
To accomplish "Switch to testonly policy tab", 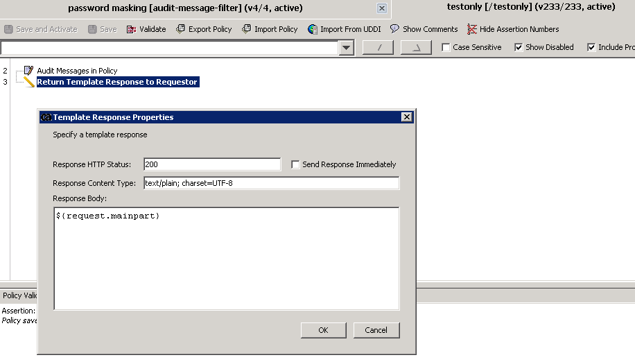I will [531, 7].
